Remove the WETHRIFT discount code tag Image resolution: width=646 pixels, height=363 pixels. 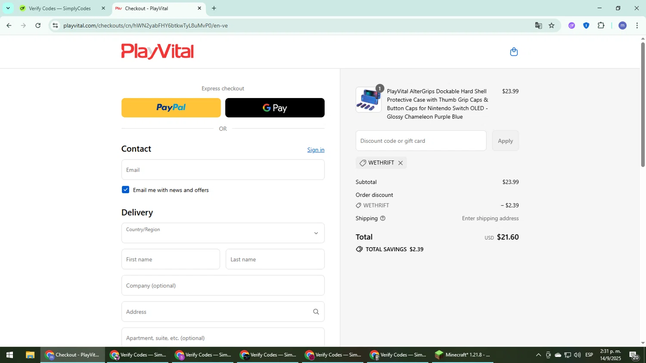coord(401,163)
